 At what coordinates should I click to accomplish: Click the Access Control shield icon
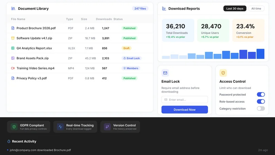point(223,73)
